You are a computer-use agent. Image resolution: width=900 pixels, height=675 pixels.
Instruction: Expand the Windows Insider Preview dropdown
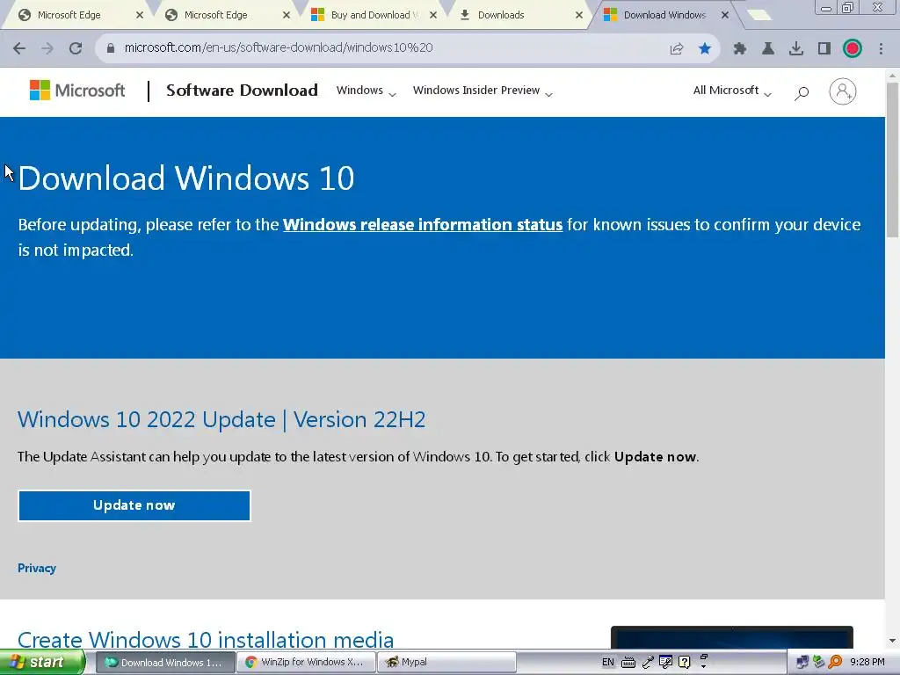483,91
